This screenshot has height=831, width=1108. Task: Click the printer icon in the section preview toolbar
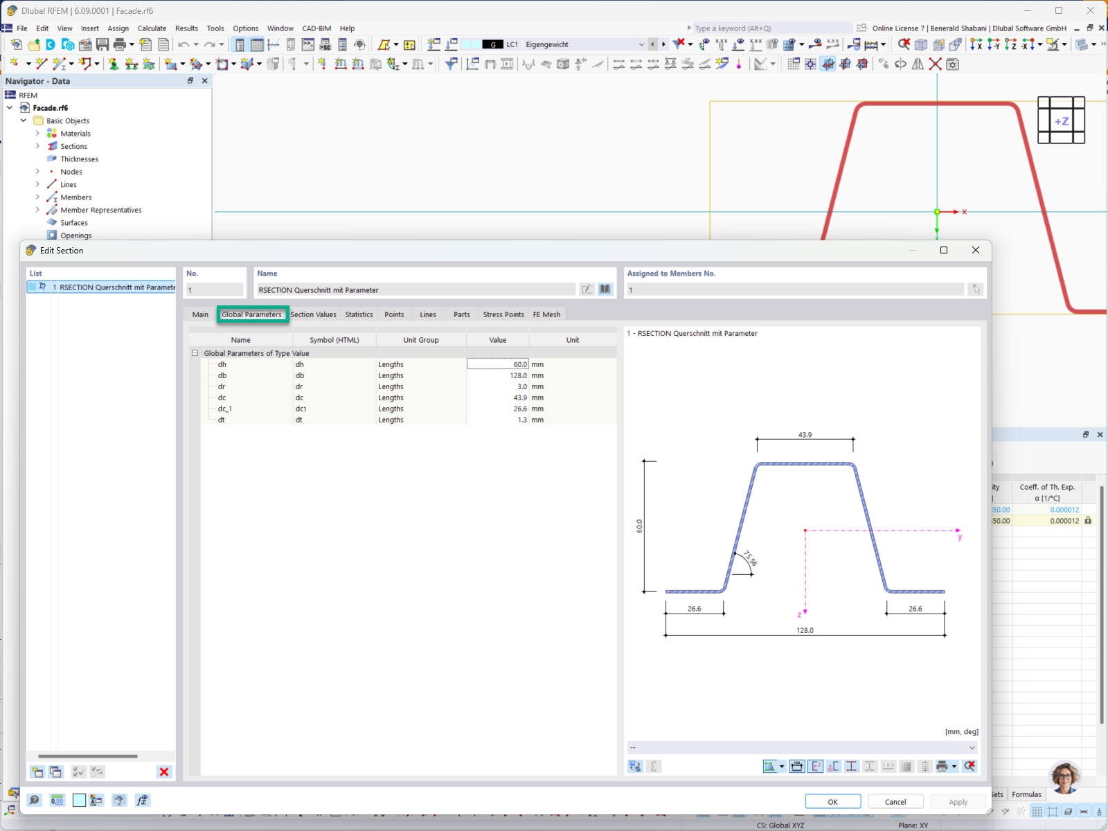(942, 766)
